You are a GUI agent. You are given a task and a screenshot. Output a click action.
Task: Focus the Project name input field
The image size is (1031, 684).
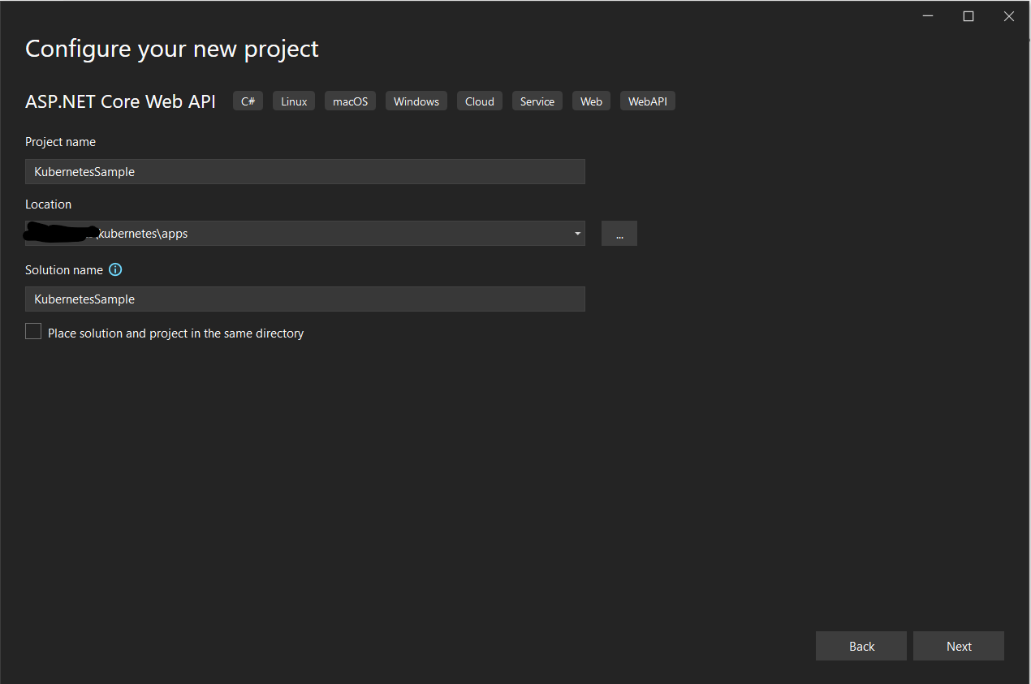click(305, 171)
